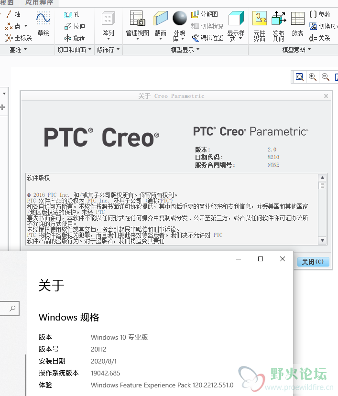The image size is (338, 396).
Task: Select the Revolve (旋转) tool
Action: click(x=74, y=38)
